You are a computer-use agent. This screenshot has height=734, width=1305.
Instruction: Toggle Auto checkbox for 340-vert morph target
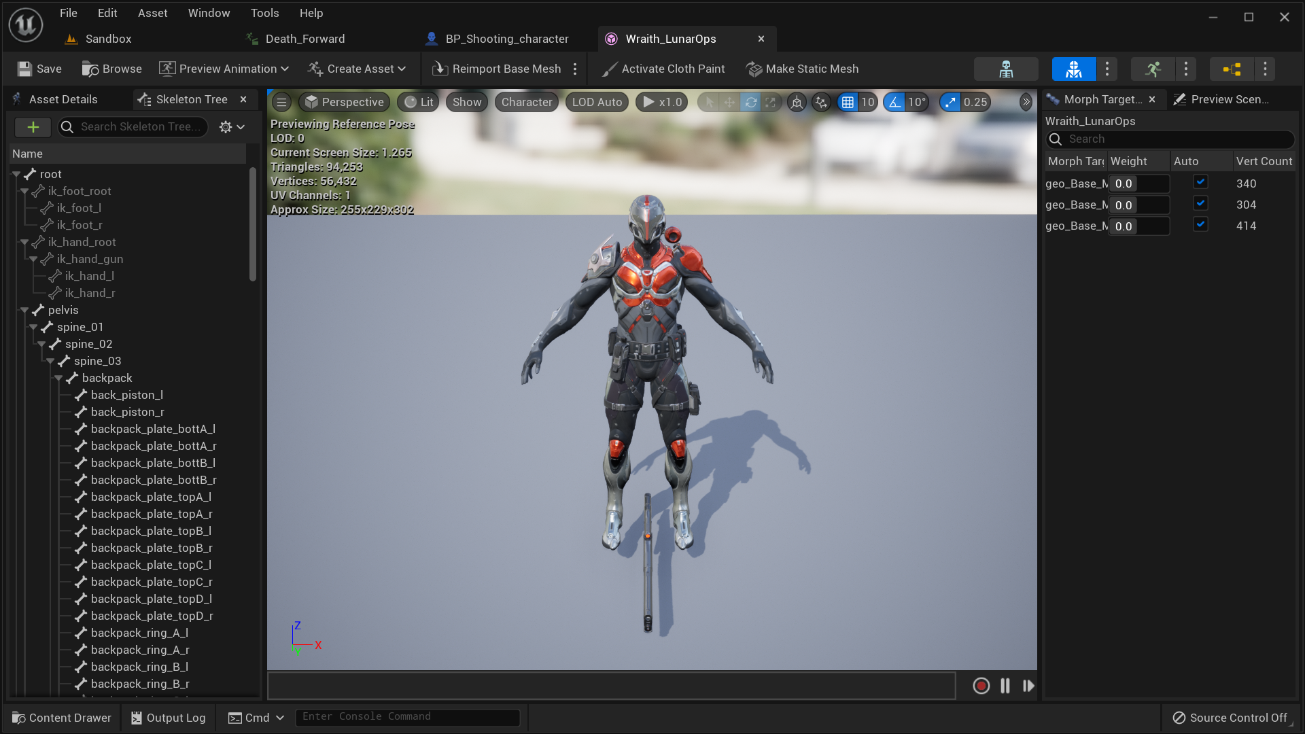[1200, 182]
